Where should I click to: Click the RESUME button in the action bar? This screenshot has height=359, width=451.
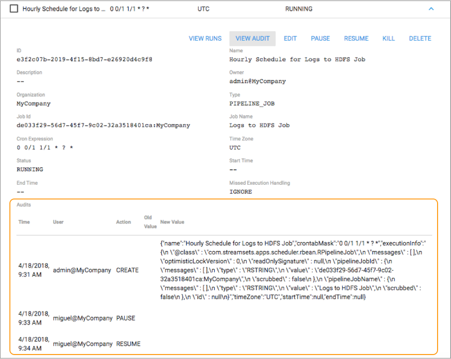(356, 38)
